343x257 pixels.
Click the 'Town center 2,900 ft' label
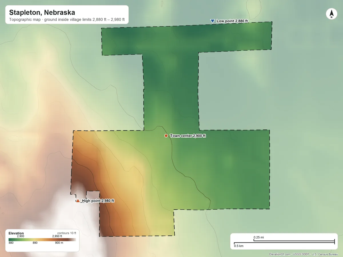(x=188, y=136)
